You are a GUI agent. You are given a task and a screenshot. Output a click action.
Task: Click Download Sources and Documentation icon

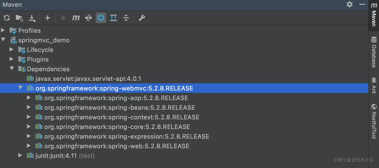32,18
